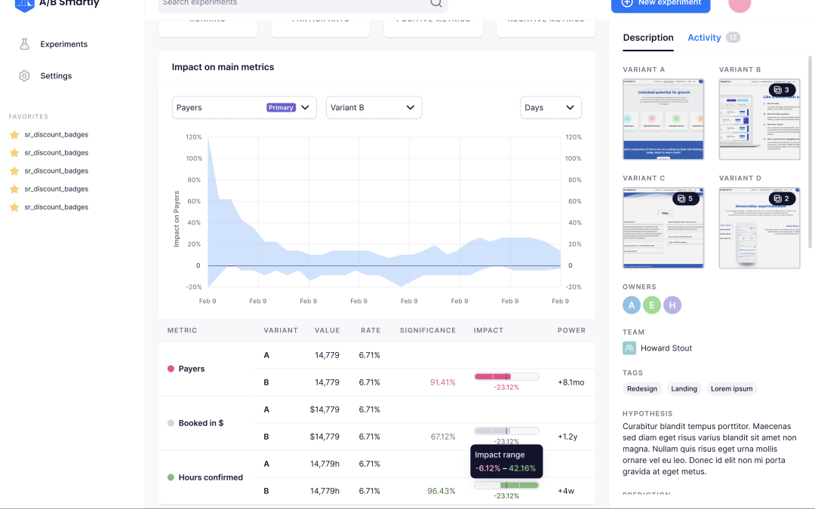Click the 91.41% significance value
The image size is (815, 509).
coord(442,382)
